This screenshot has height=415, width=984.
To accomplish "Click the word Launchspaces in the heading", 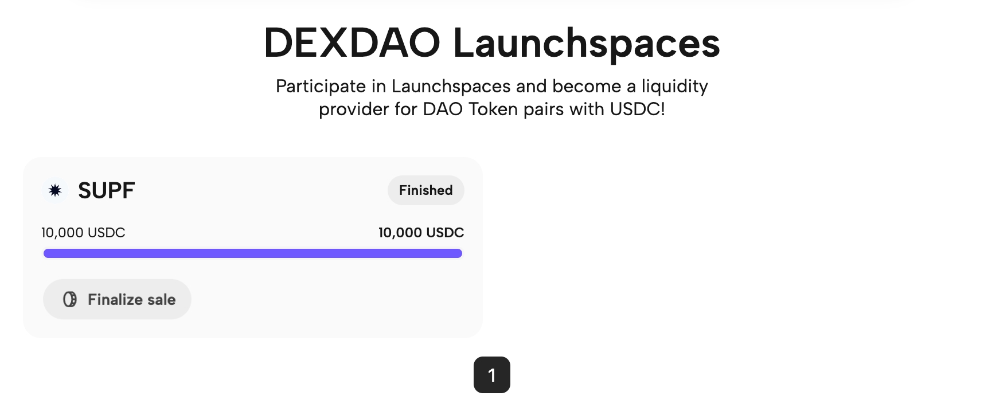I will (x=586, y=43).
